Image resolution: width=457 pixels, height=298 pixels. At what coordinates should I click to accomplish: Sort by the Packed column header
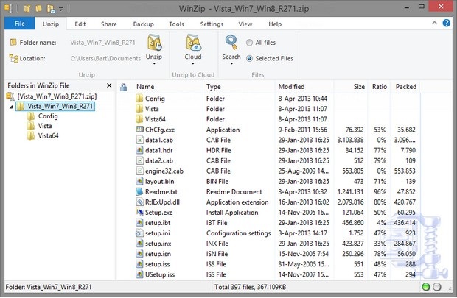click(405, 86)
